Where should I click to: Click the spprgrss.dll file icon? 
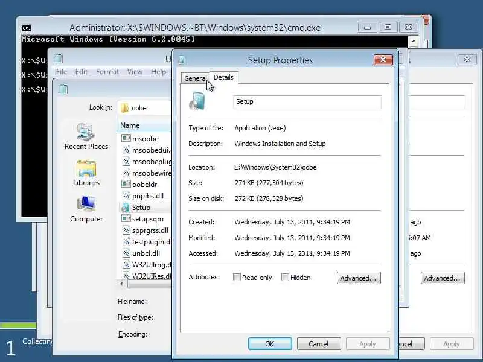[x=126, y=230]
